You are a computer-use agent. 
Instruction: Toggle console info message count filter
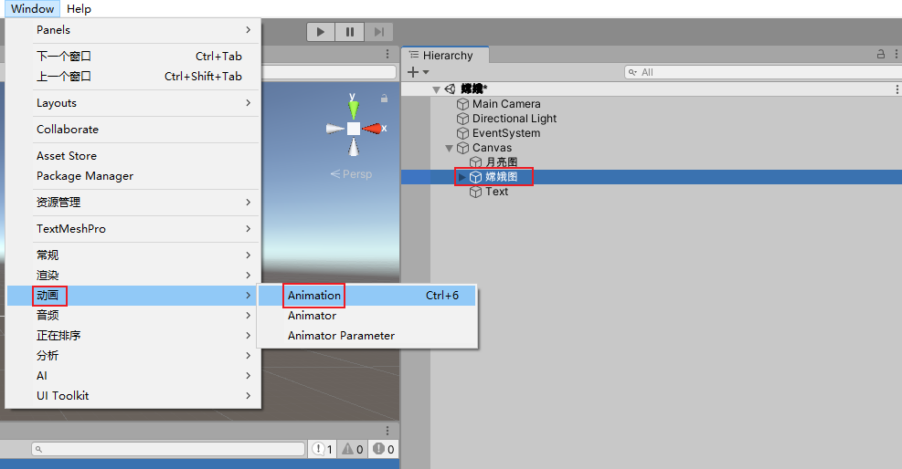(322, 449)
